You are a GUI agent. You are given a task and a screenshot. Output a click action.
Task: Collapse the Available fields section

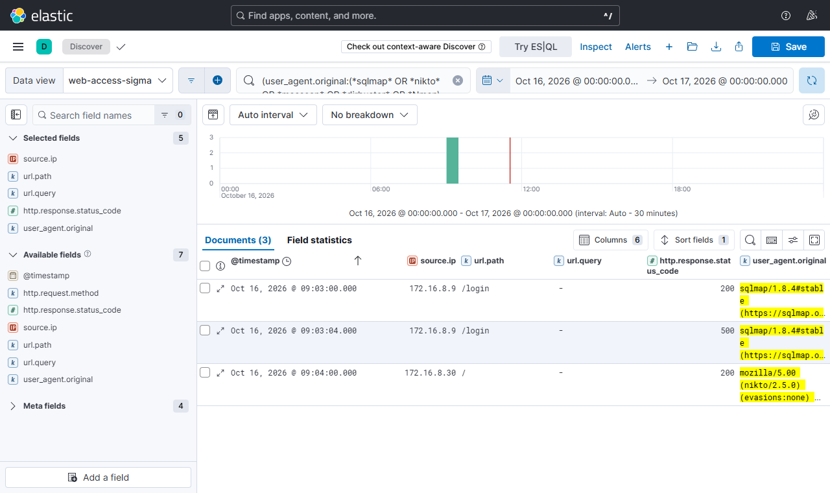(13, 255)
